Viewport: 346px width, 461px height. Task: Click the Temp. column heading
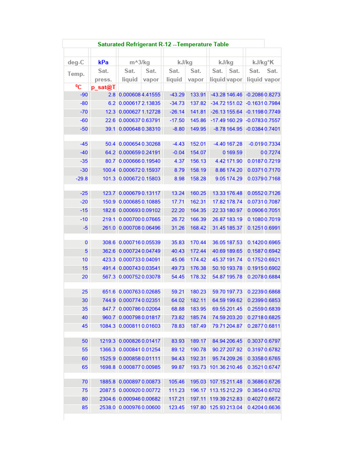[76, 74]
